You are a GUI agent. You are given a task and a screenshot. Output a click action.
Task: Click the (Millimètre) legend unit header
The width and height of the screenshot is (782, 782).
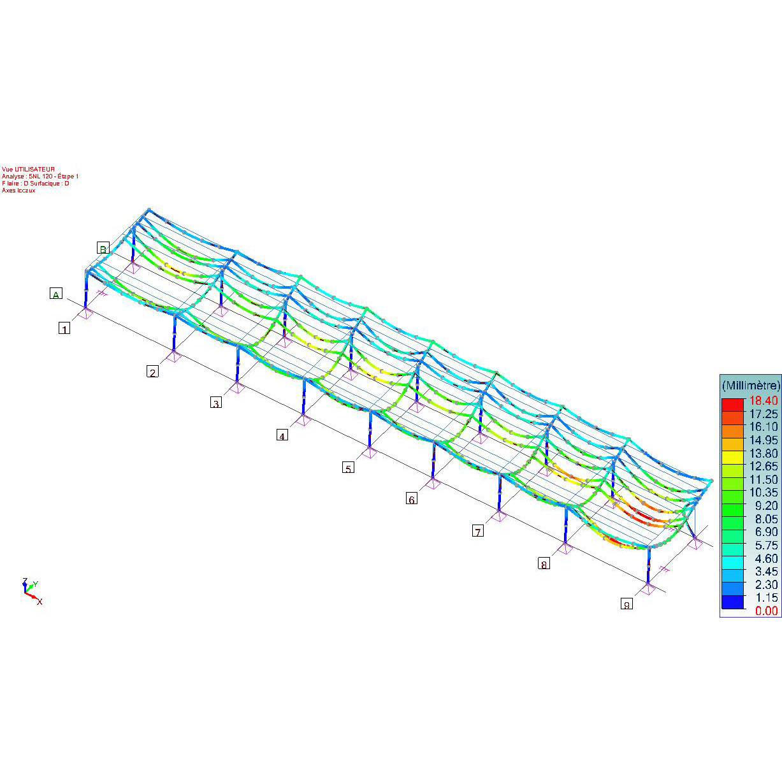(750, 386)
